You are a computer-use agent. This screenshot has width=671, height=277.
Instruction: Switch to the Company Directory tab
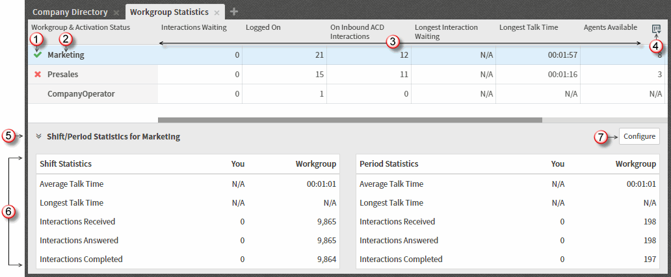pos(70,12)
